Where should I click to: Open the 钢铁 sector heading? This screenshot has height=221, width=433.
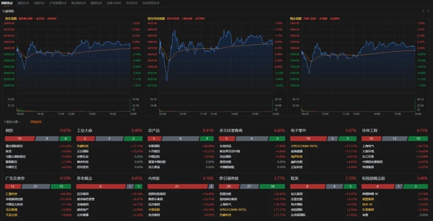coord(9,131)
